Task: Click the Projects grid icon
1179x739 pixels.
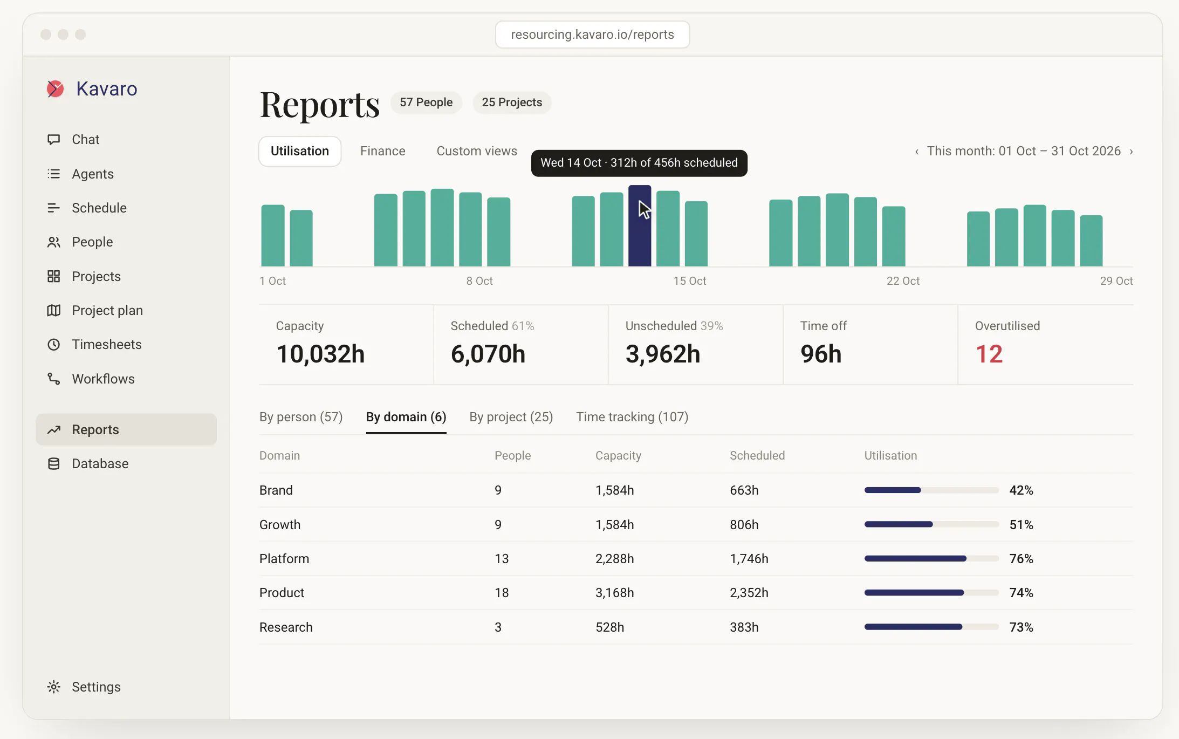Action: coord(53,276)
